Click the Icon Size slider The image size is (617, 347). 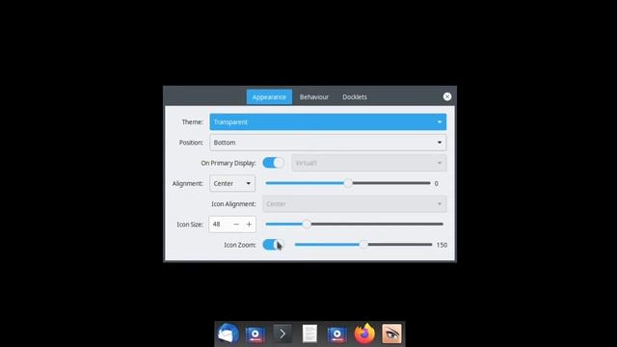tap(355, 225)
